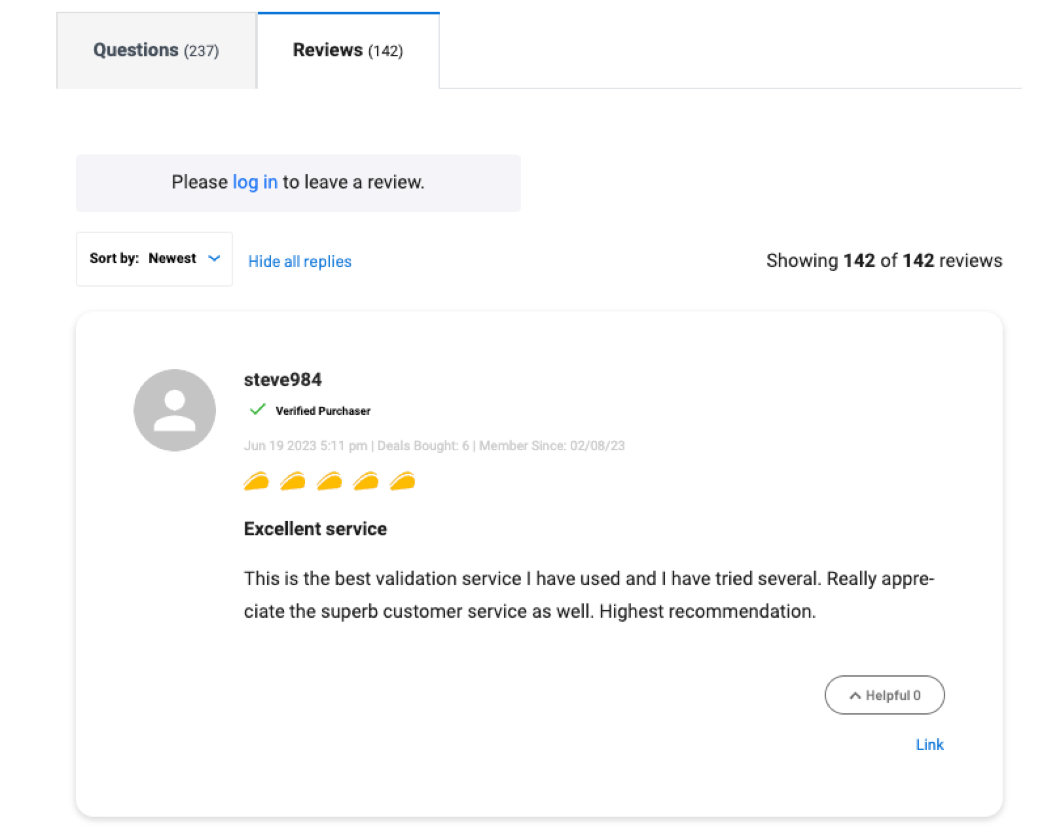Click the log in link
The height and width of the screenshot is (835, 1042).
(255, 182)
